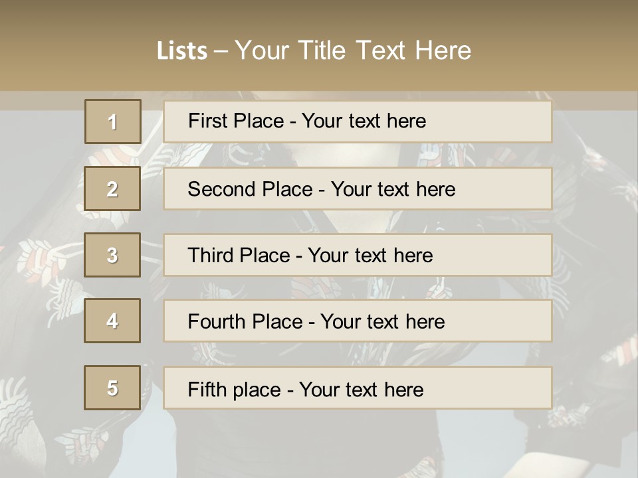This screenshot has height=478, width=638.
Task: Click the number 1 box
Action: point(113,121)
